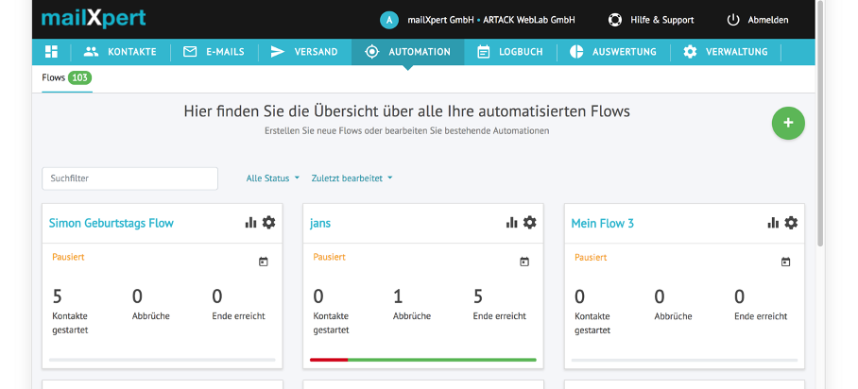
Task: Click Hilfe & Support link
Action: pos(651,20)
